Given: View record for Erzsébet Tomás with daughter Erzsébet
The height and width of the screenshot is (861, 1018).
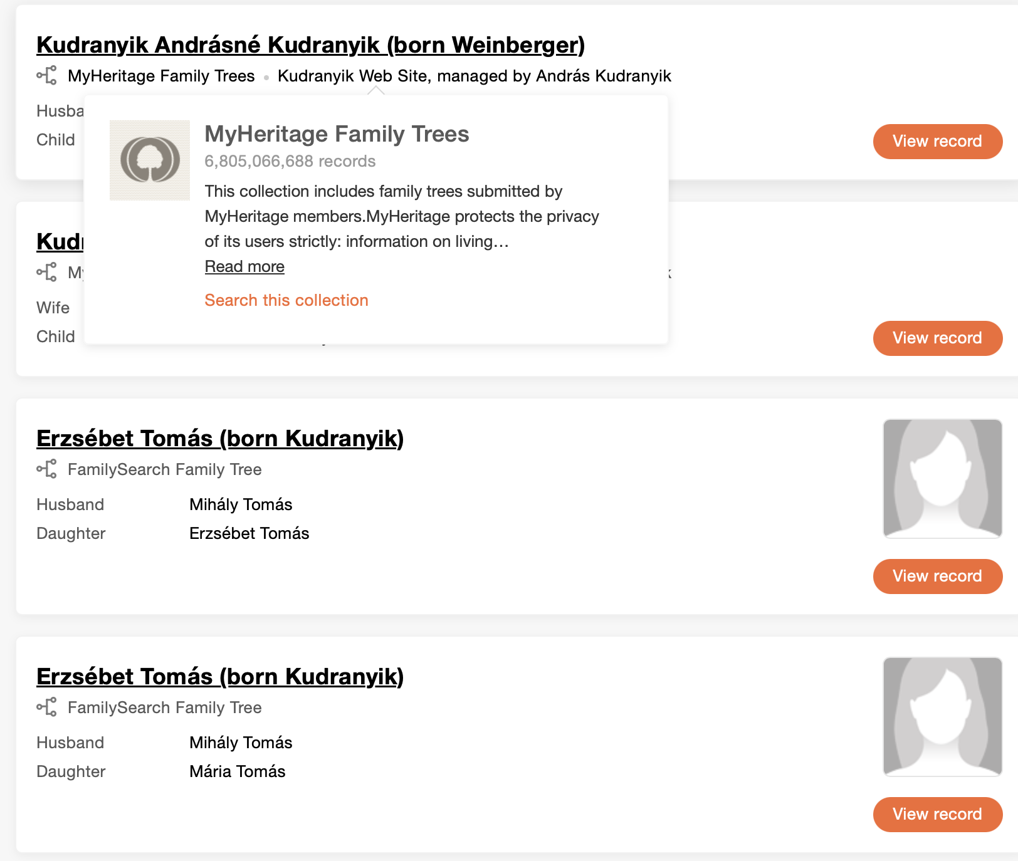Looking at the screenshot, I should [937, 577].
